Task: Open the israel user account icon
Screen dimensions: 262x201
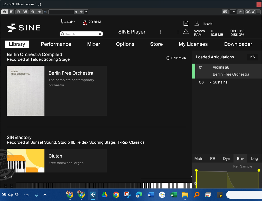Action: pos(197,23)
